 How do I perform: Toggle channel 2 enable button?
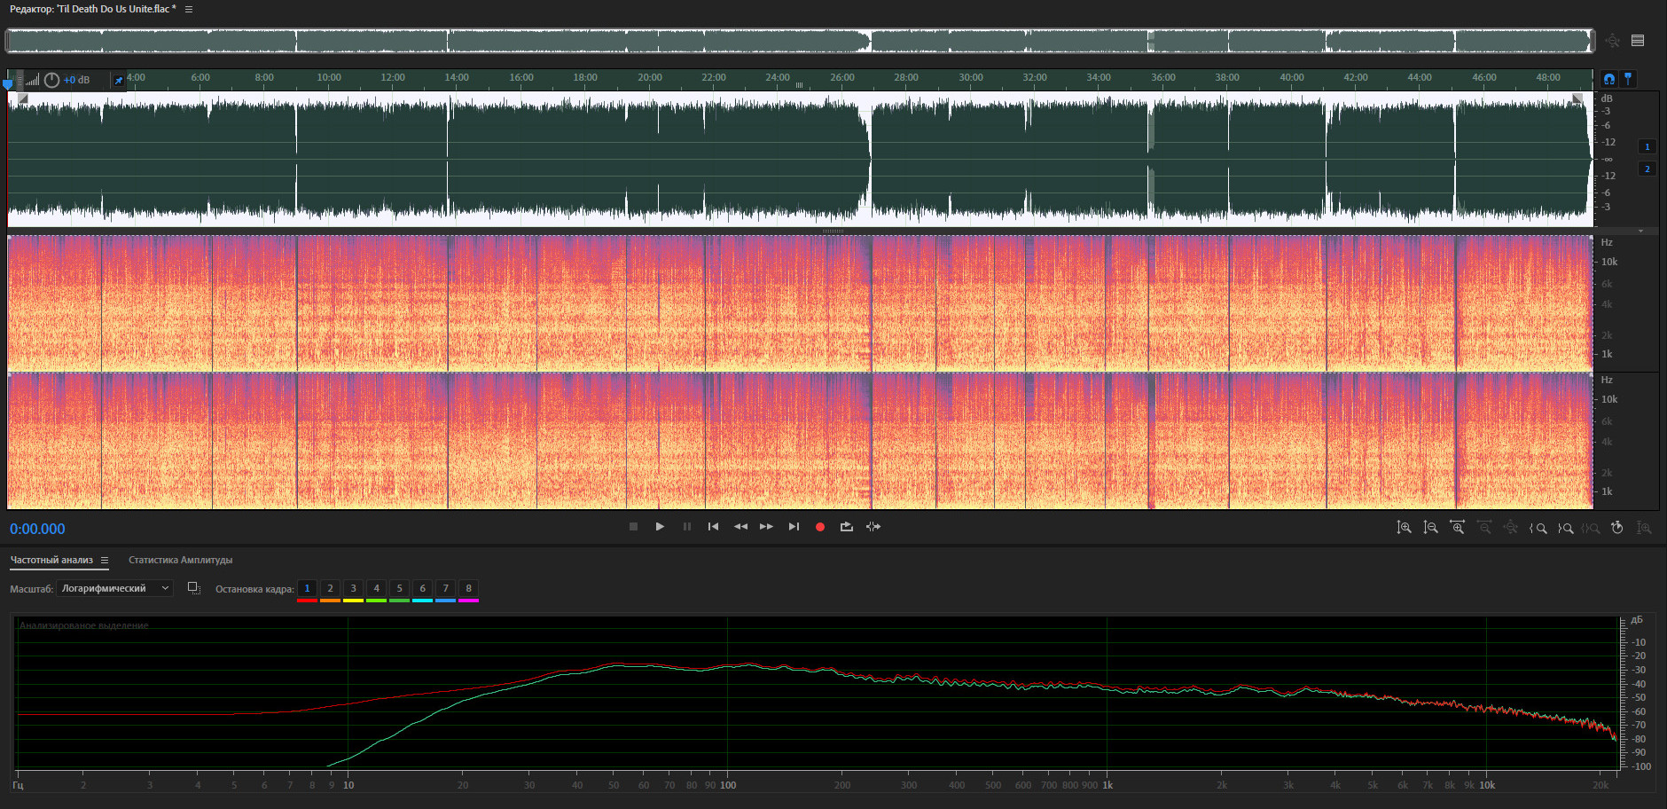1647,169
